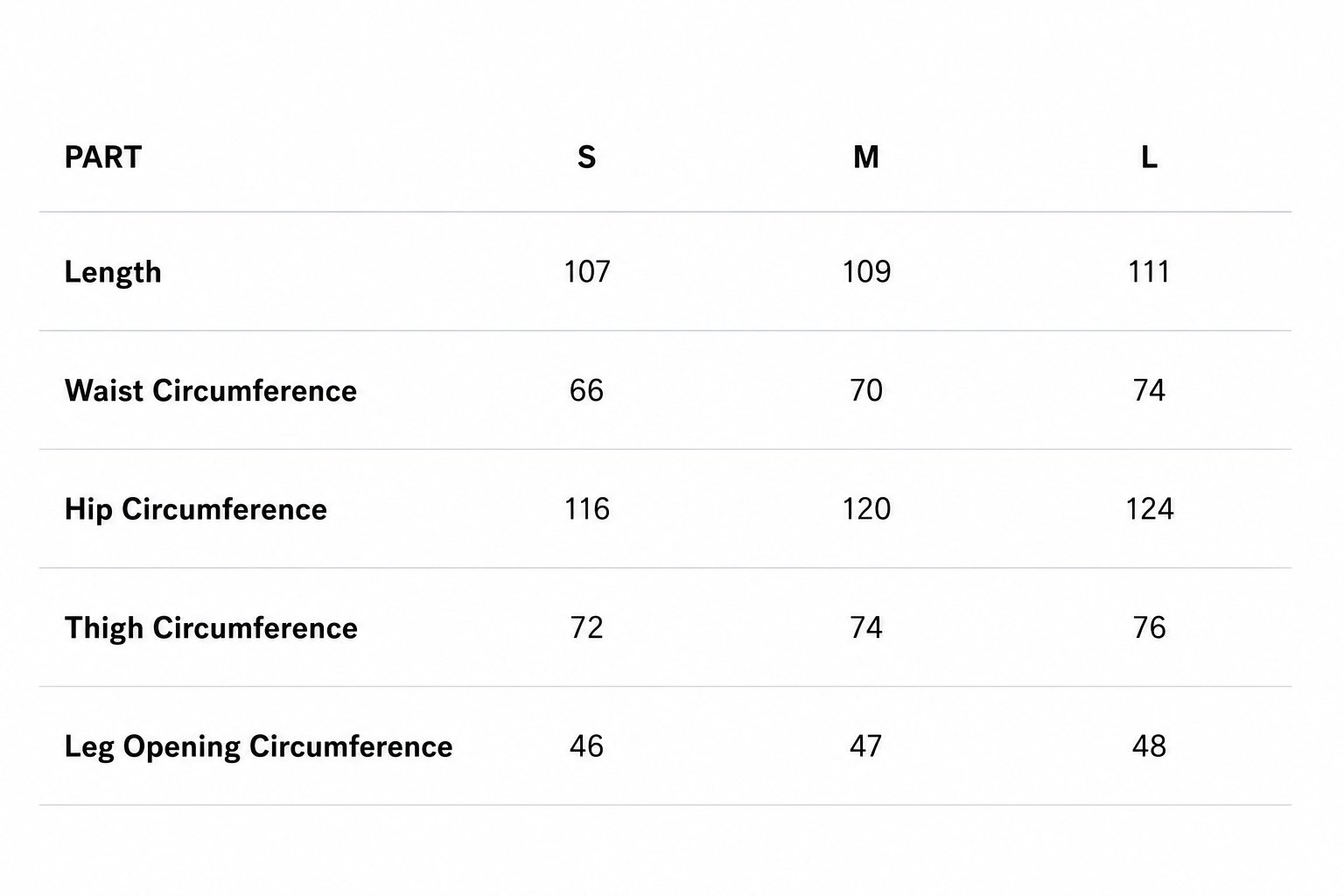Click the Waist value 66 for S

586,390
